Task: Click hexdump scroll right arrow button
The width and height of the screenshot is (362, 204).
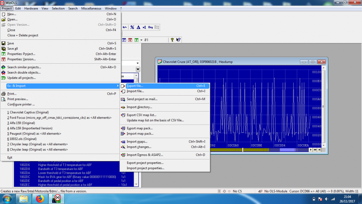Action: point(311,150)
